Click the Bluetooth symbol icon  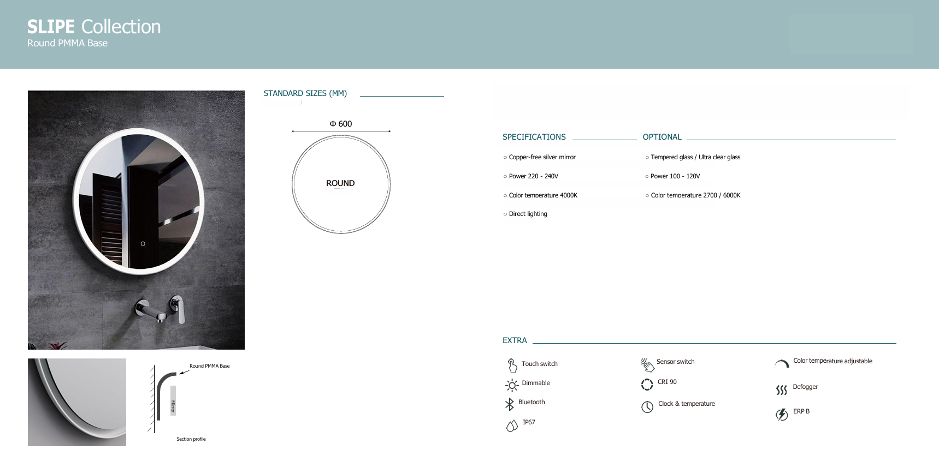(x=510, y=404)
